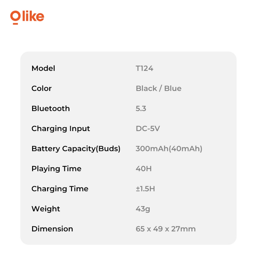This screenshot has width=257, height=257.
Task: Click the 43g weight value
Action: tap(143, 209)
